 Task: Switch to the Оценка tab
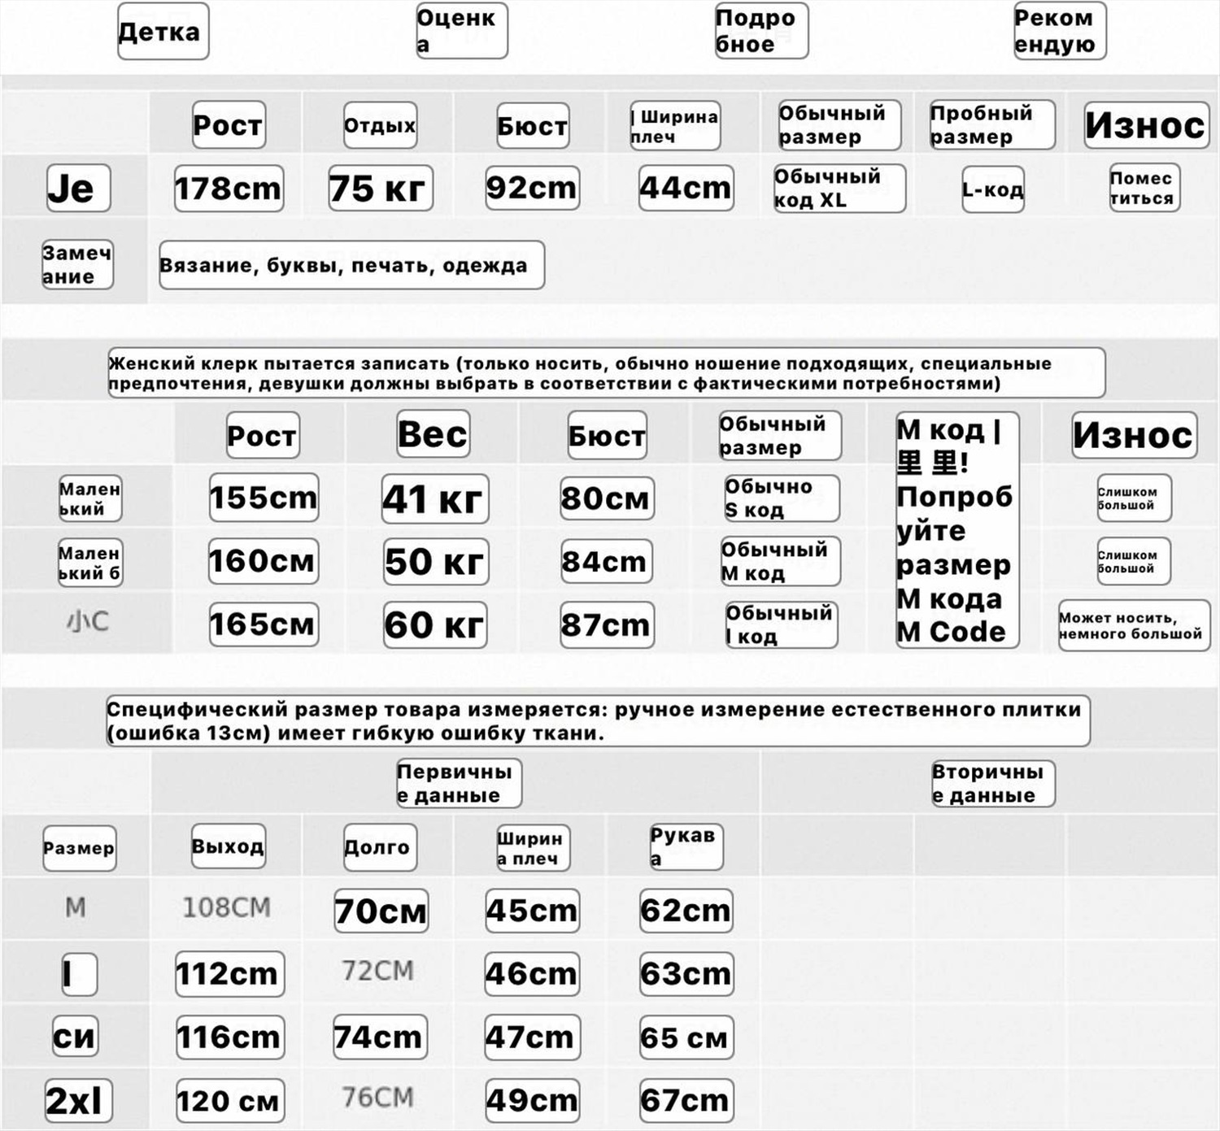pos(461,32)
